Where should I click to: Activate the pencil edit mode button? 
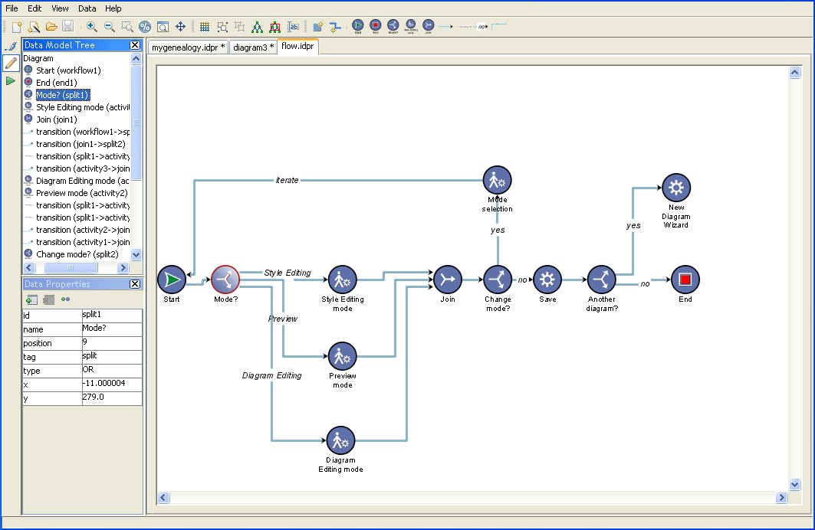tap(11, 63)
